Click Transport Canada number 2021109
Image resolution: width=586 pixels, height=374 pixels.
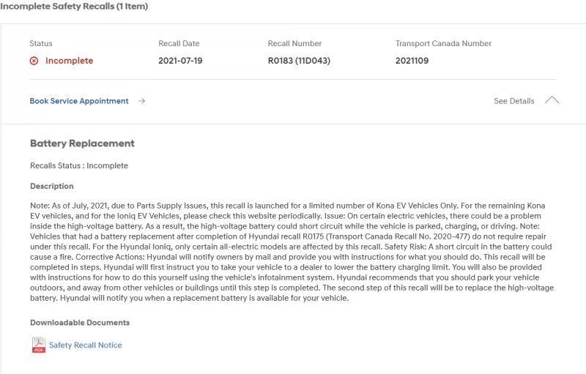[412, 61]
